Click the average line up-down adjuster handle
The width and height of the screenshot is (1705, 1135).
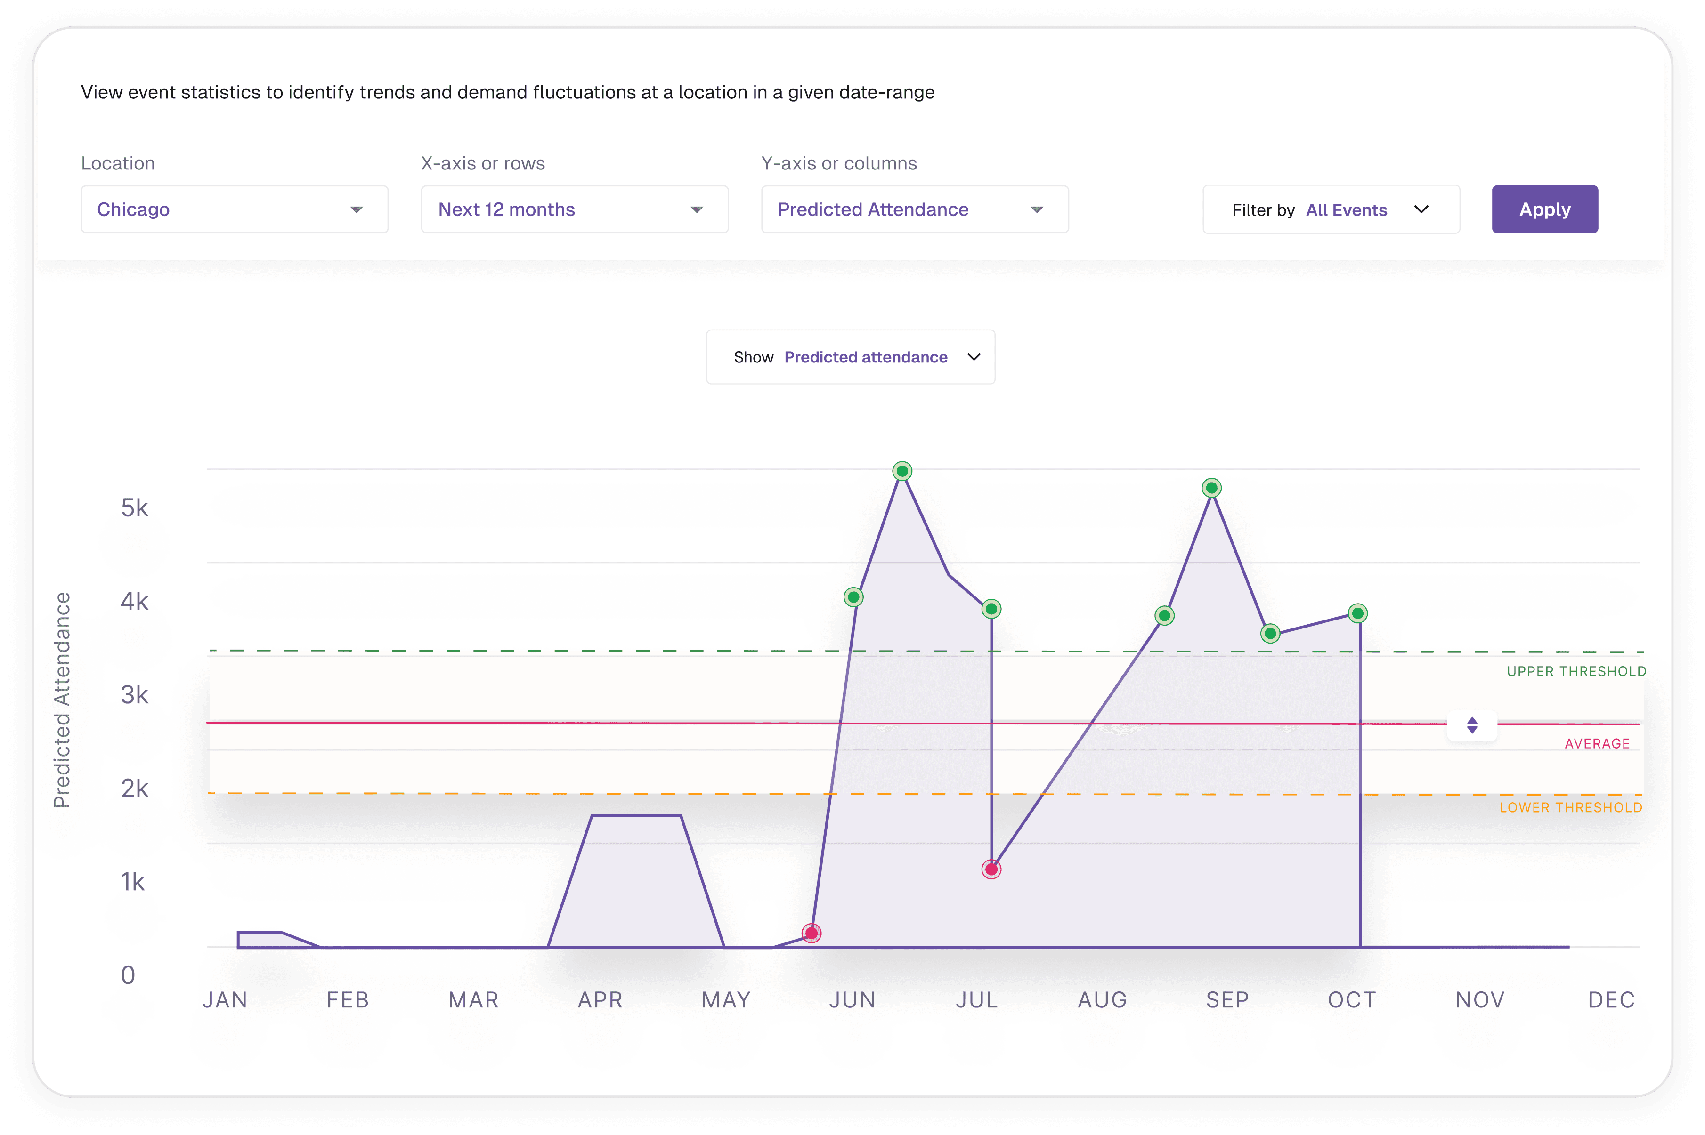click(1471, 724)
